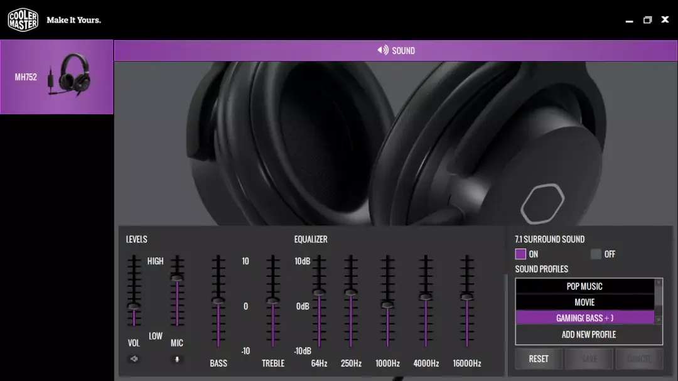The image size is (678, 381).
Task: Select the POP MUSIC sound profile
Action: 584,286
